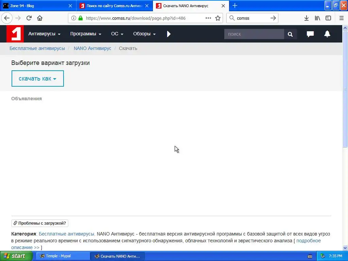This screenshot has height=261, width=348.
Task: Submit search with the arrow in search box
Action: coord(273,18)
